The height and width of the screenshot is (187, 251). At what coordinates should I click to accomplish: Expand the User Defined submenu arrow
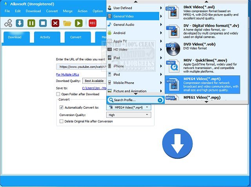(x=161, y=8)
